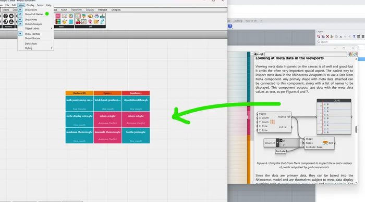Select the clock-faced numeric component icon
This screenshot has width=365, height=202.
11,16
